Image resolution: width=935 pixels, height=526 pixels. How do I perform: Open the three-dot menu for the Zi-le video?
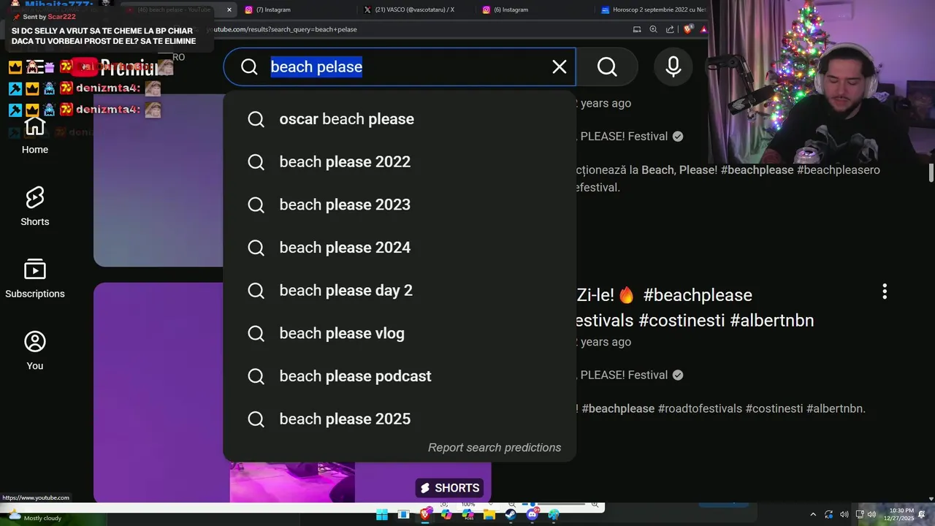pos(885,292)
